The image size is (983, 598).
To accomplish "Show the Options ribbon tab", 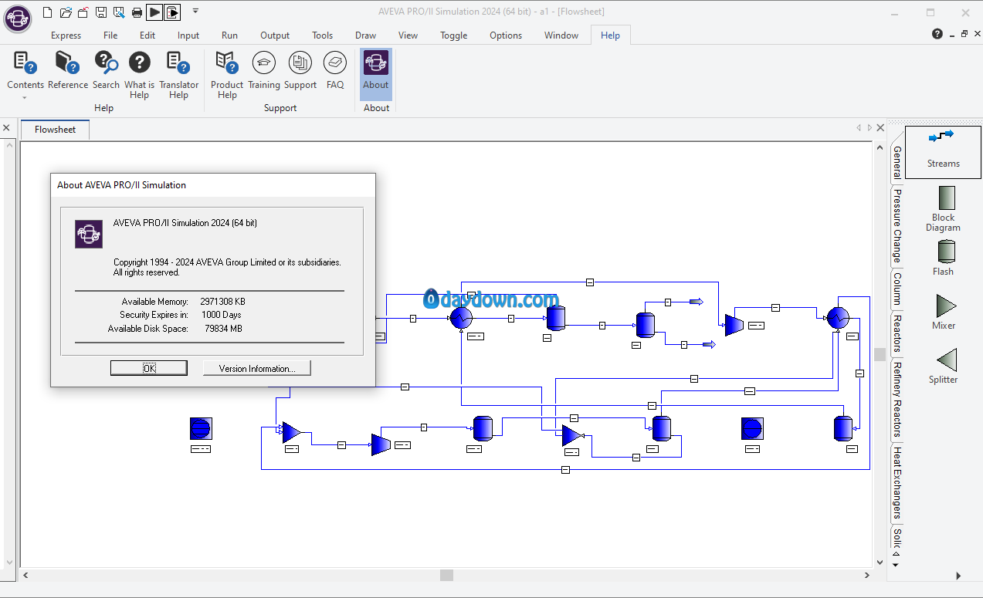I will click(x=506, y=35).
